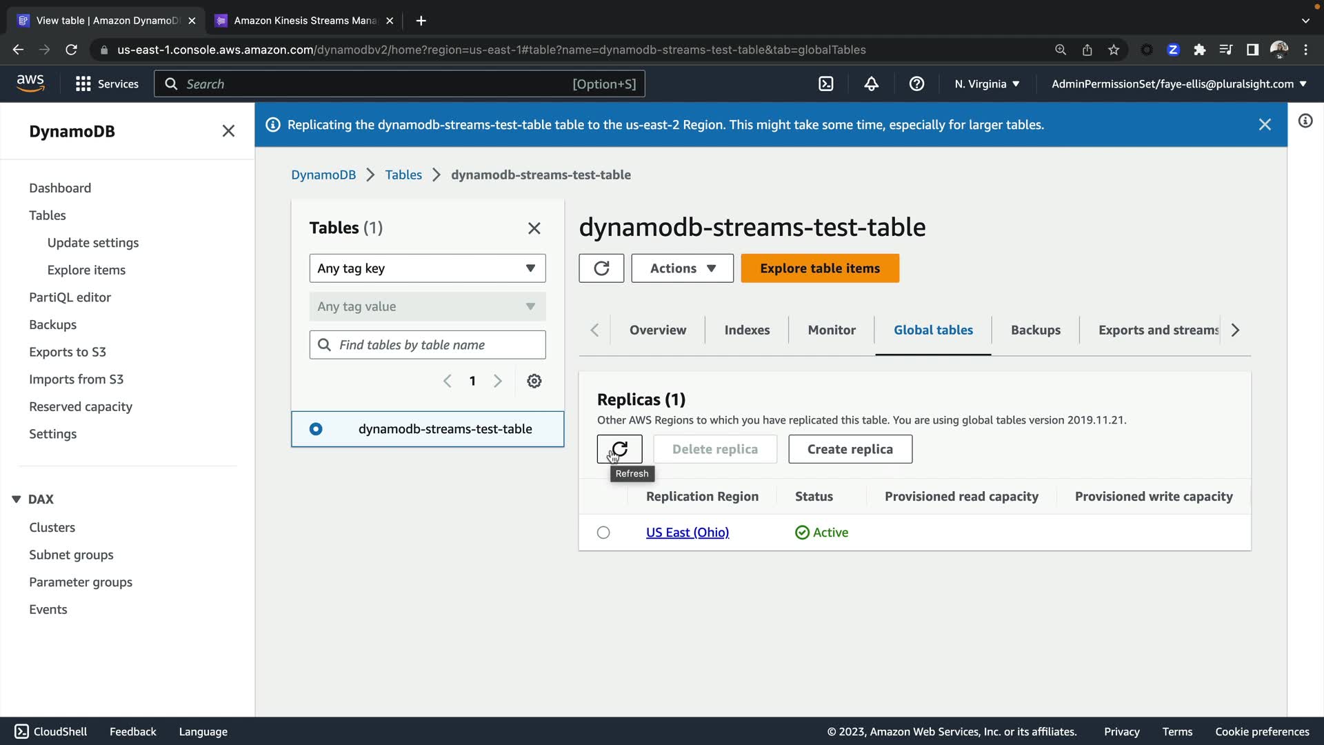Collapse the DAX section in sidebar
This screenshot has height=745, width=1324.
point(17,499)
